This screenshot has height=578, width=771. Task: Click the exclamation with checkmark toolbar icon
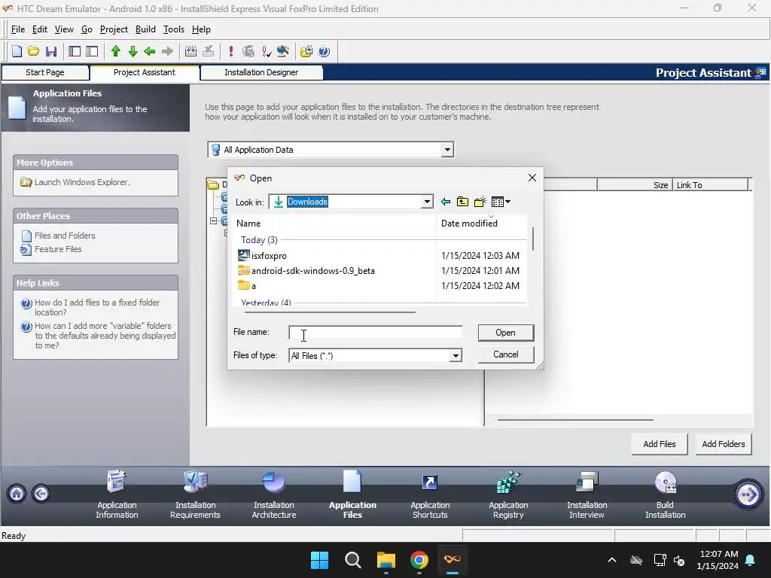click(x=266, y=51)
